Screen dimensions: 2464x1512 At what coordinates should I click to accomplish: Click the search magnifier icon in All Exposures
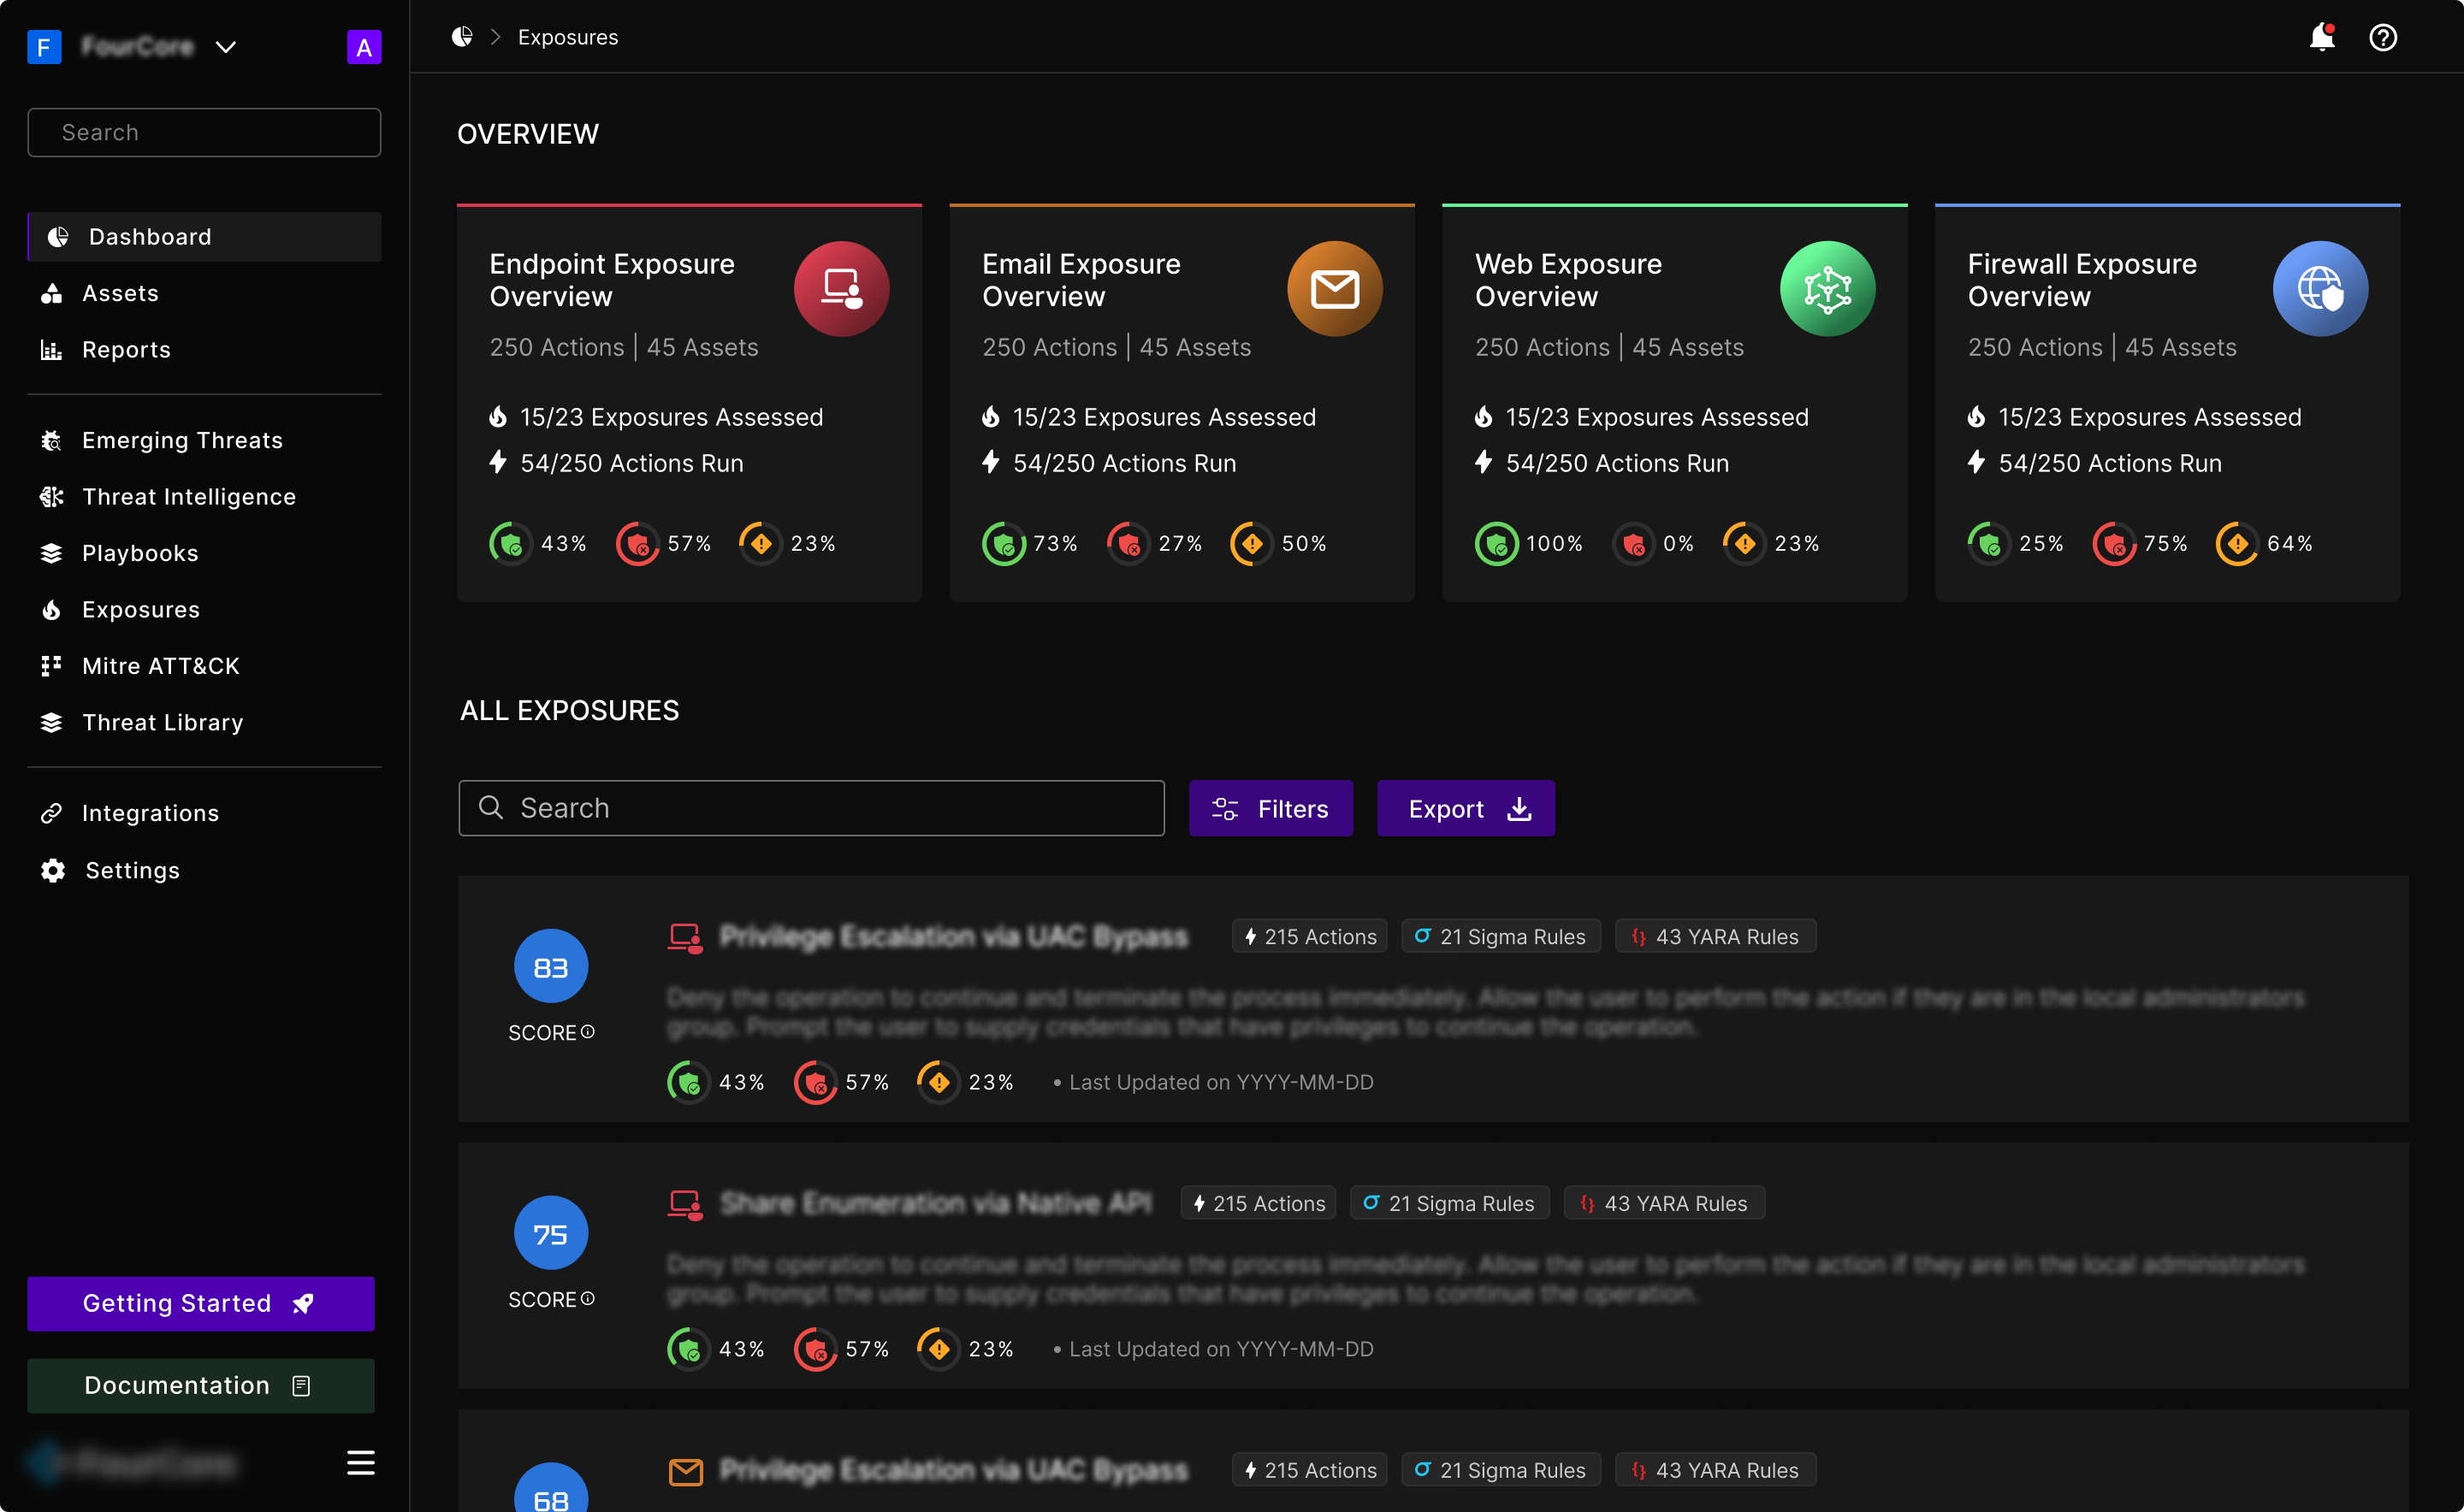click(490, 807)
